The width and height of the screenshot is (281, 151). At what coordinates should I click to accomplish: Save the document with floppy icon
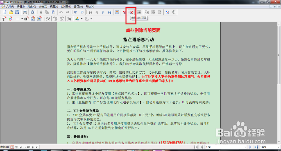17,12
